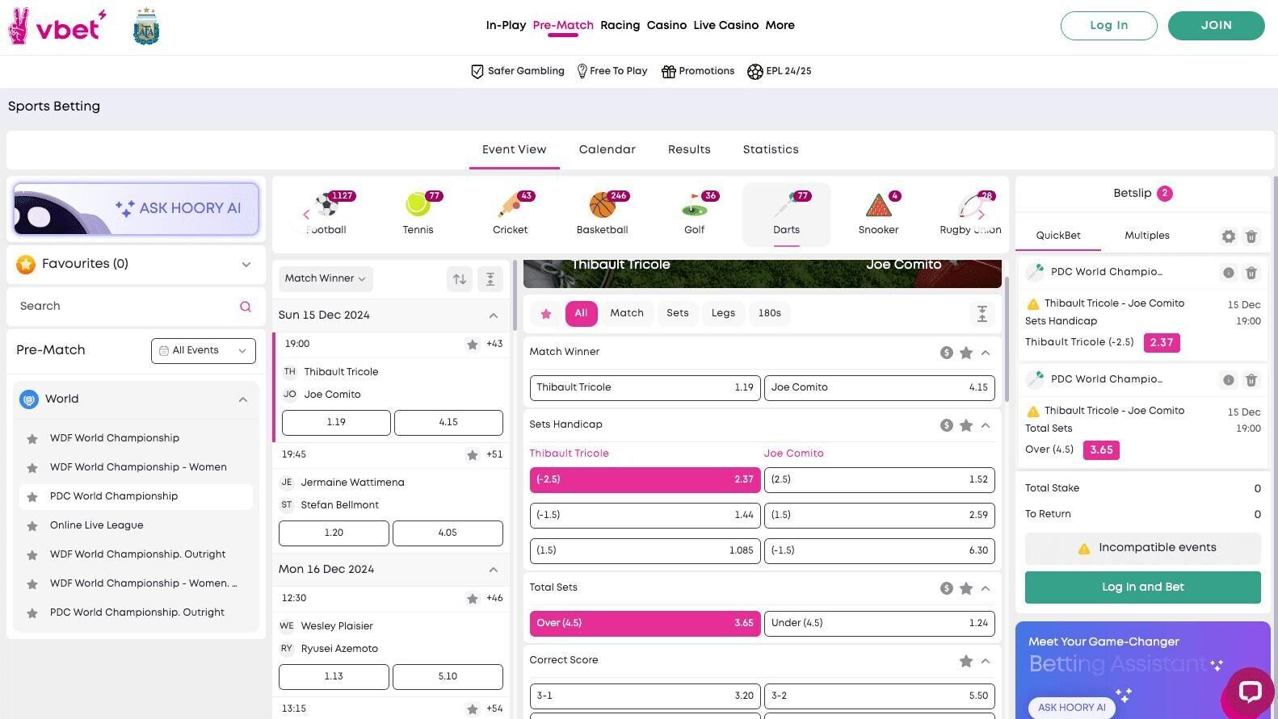Click the Argentina AFA crest logo

146,27
